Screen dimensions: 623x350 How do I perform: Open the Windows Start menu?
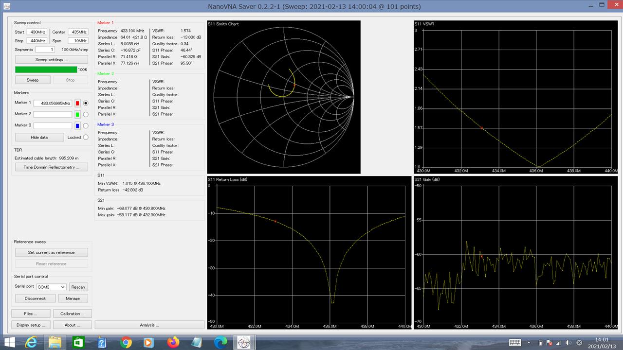(10, 342)
